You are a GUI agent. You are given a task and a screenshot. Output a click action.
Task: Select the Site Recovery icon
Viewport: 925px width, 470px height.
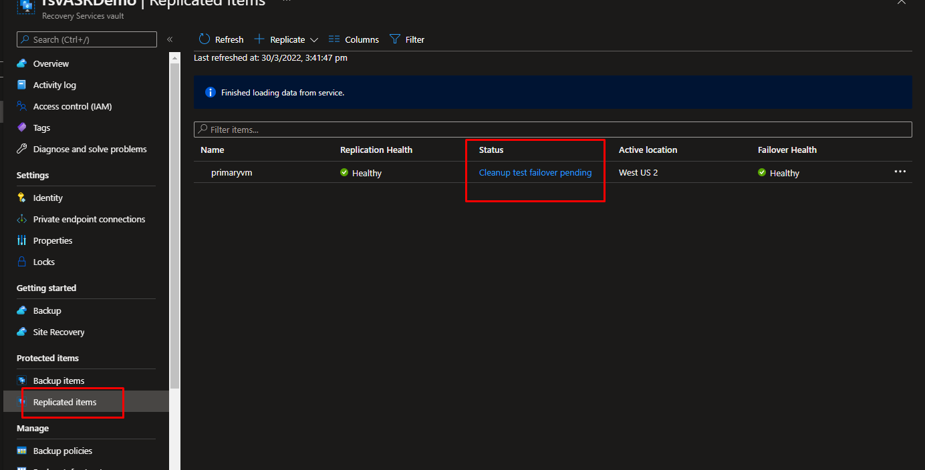[x=22, y=332]
